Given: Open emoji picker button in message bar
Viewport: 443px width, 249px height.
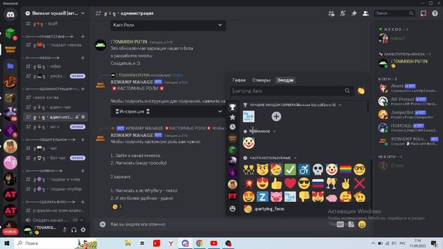Looking at the screenshot, I should [x=361, y=224].
